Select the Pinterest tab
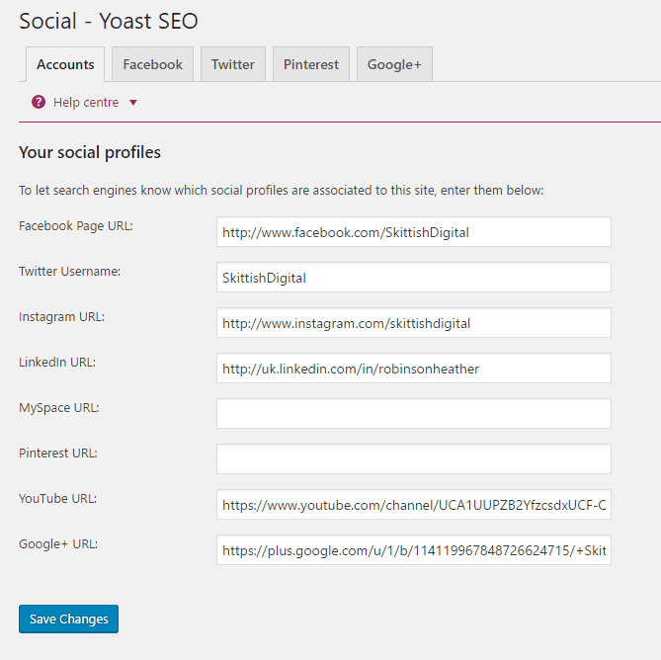This screenshot has height=660, width=661. click(311, 64)
